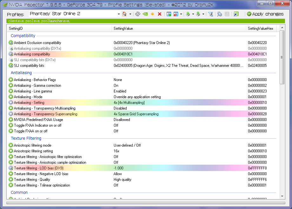Click the remove application from profile icon
The width and height of the screenshot is (292, 209).
[176, 14]
